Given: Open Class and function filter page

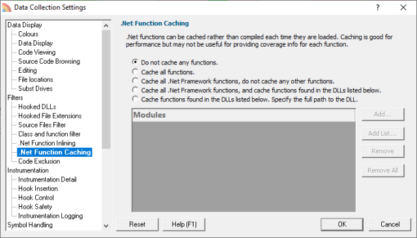Looking at the screenshot, I should tap(50, 134).
